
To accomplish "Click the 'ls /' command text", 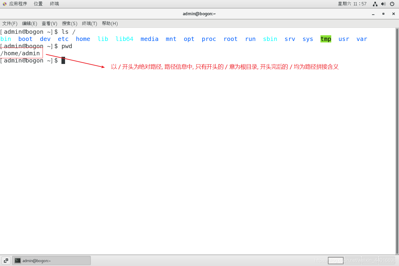I will (x=69, y=32).
